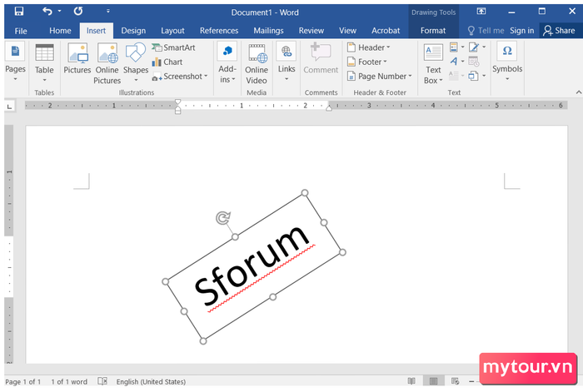Open the Screenshot dropdown
The height and width of the screenshot is (392, 583).
[x=180, y=77]
